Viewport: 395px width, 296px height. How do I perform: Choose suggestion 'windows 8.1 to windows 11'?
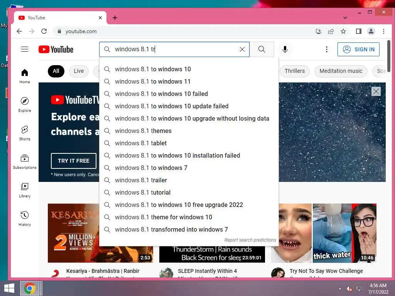(x=189, y=82)
